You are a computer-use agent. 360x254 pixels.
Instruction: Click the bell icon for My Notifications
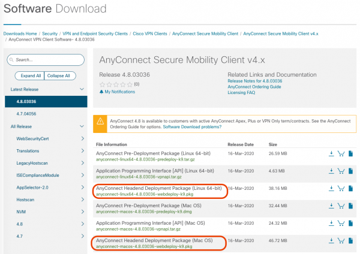(101, 92)
